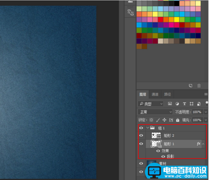Delete swatch with the trash icon
Screen dimensions: 209x180
[x=199, y=86]
